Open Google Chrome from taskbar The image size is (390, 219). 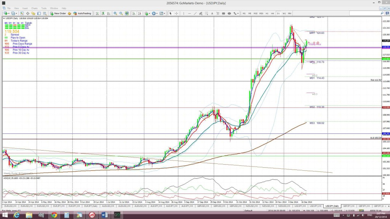coord(54,215)
